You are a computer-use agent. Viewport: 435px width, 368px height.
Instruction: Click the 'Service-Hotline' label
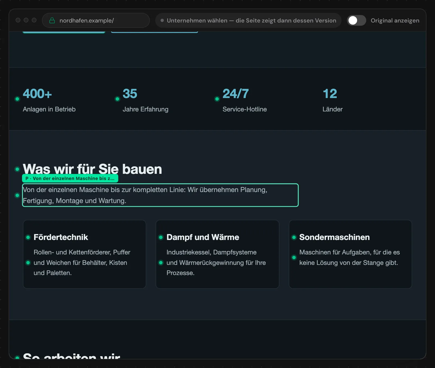245,109
